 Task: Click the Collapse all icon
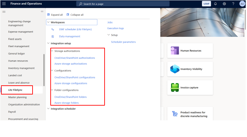[x=68, y=15]
